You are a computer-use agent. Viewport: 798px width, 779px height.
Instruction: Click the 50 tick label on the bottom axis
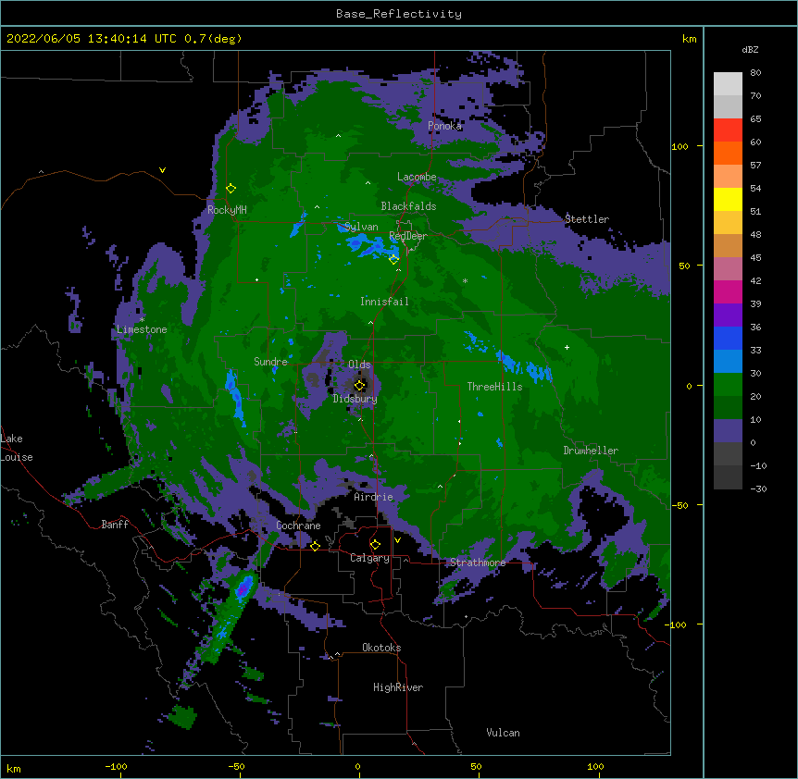point(476,766)
